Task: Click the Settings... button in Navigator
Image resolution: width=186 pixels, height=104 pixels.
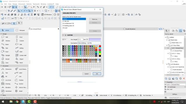Action: pos(175,94)
